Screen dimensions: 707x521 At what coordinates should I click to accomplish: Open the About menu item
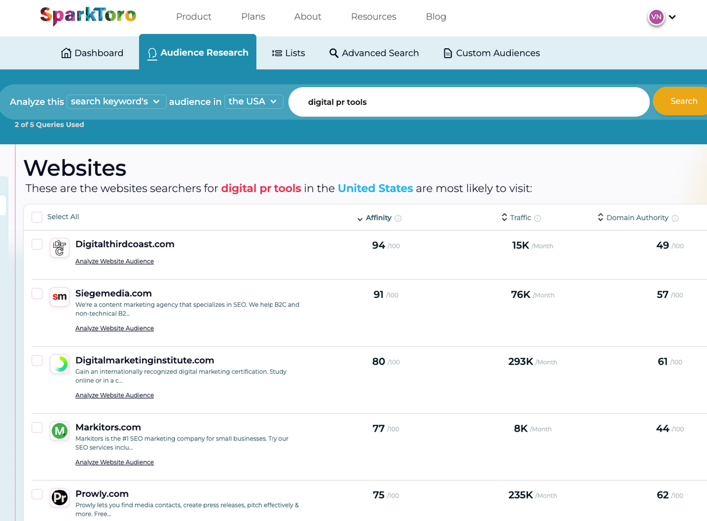tap(308, 16)
